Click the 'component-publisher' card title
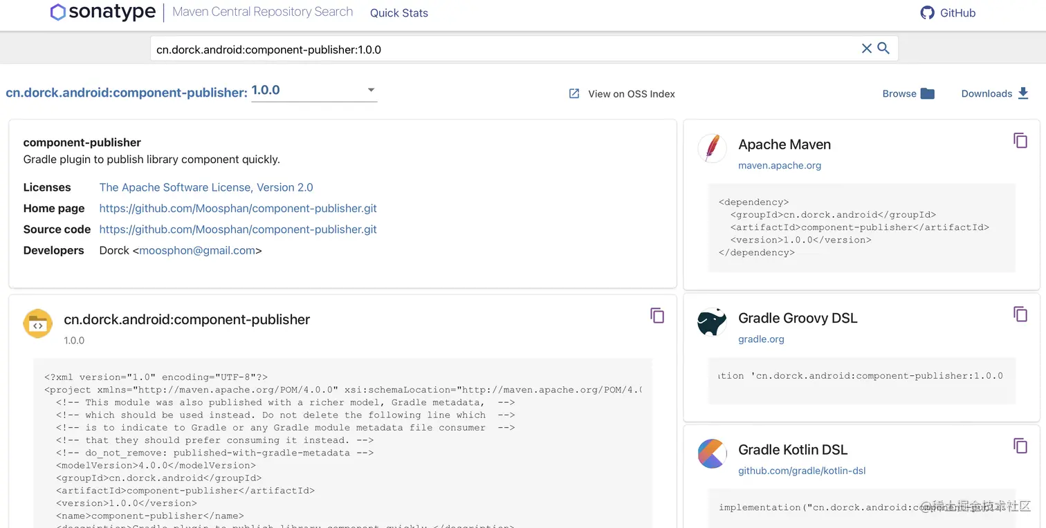The height and width of the screenshot is (528, 1046). pos(82,142)
